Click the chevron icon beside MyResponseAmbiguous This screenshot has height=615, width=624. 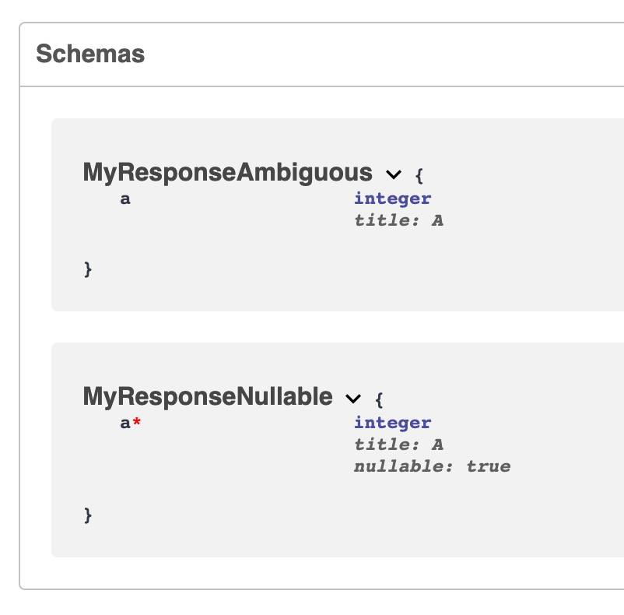click(394, 174)
